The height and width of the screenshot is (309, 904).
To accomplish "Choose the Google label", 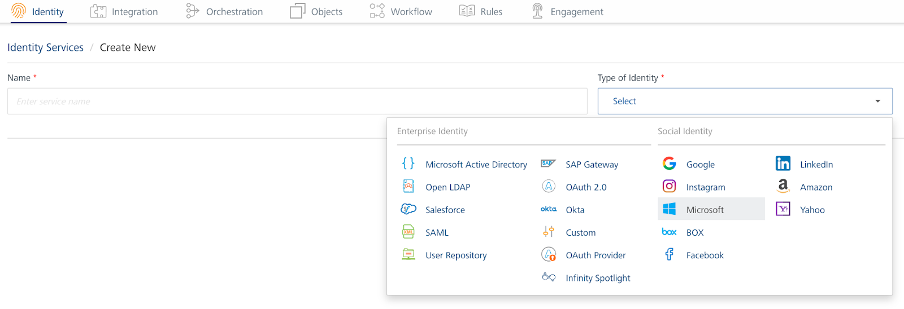I will coord(701,164).
